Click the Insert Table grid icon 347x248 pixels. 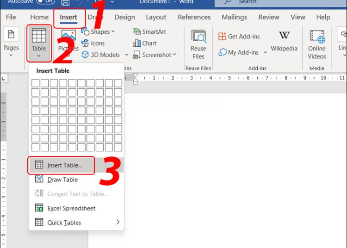pos(39,165)
